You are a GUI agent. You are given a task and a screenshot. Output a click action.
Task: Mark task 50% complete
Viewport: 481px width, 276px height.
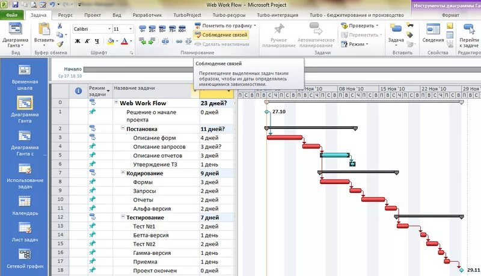click(x=162, y=29)
